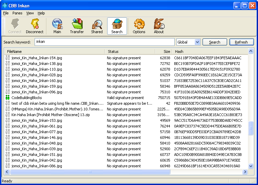Click file icon beside jomoi_Kin_Haha_Inkan-160.jpg
This screenshot has height=185, width=258.
(8, 81)
